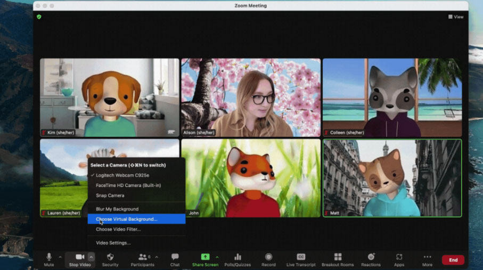The height and width of the screenshot is (270, 483).
Task: Open the Reactions menu
Action: [371, 257]
